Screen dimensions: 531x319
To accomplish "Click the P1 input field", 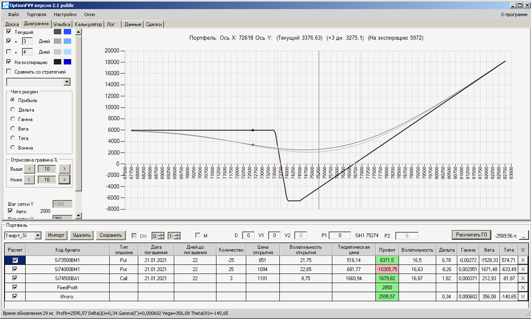I will pos(340,236).
